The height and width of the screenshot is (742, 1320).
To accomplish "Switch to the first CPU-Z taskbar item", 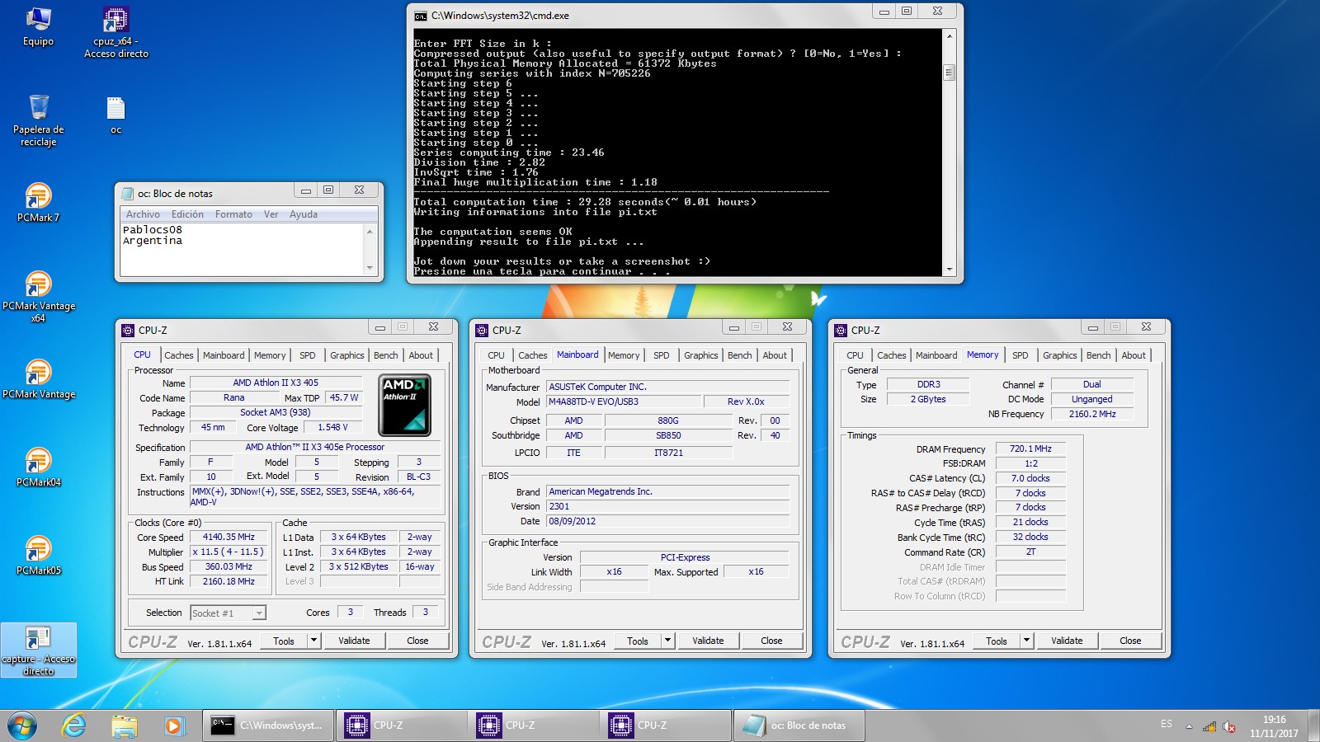I will tap(401, 726).
